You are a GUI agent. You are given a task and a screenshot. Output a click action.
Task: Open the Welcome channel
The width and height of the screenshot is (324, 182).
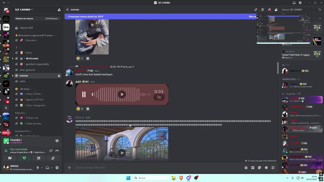tap(37, 58)
